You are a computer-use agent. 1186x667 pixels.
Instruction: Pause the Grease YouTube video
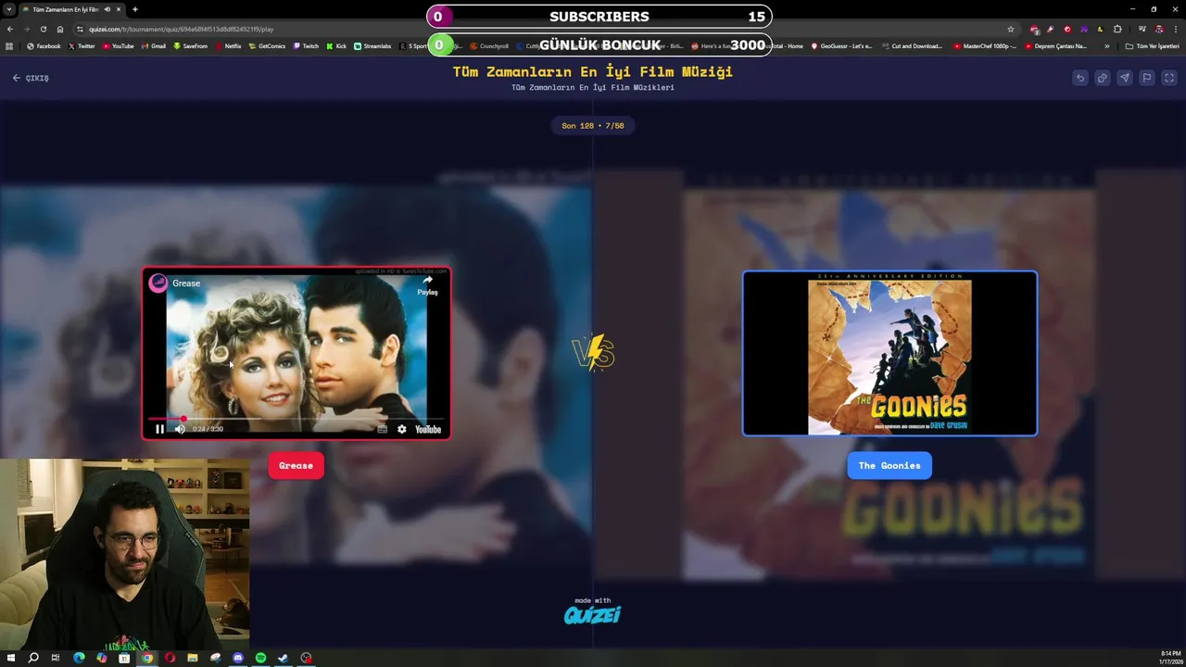coord(159,429)
